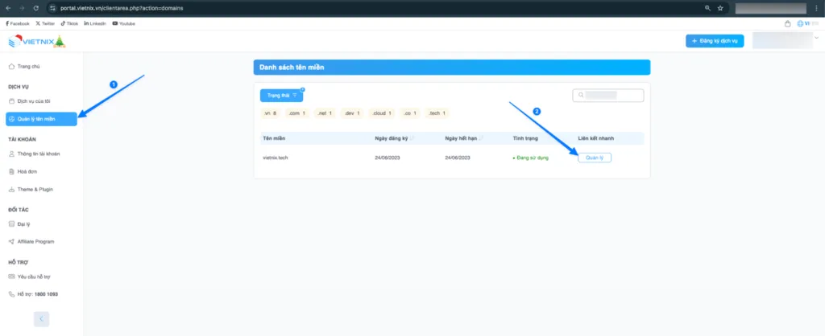Open the Trạng thái filter dropdown

[281, 95]
